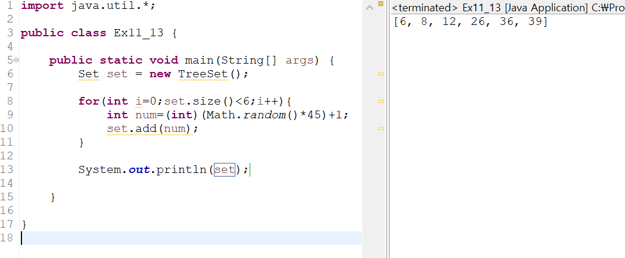Click line number 13 in the gutter
Viewport: 625px width, 258px height.
[x=8, y=169]
